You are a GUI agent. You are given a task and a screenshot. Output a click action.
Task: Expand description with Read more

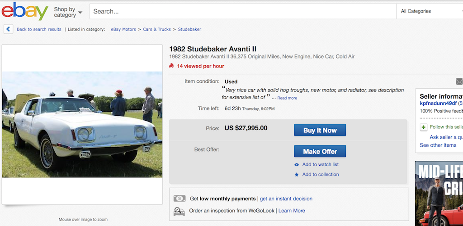[287, 98]
